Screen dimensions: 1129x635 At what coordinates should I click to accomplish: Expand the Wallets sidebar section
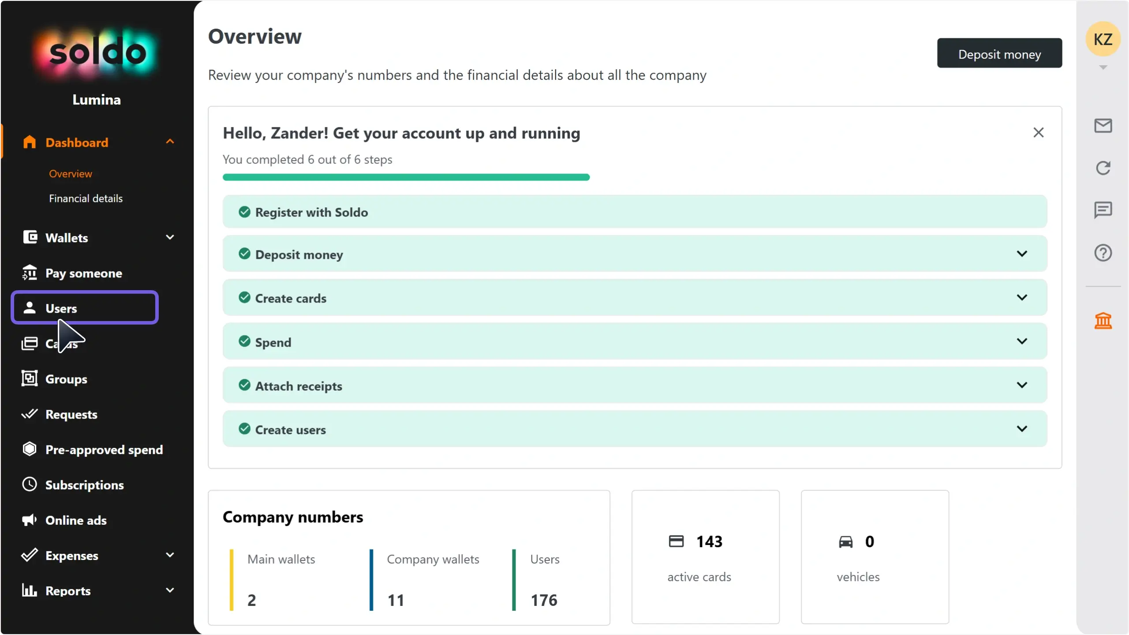[170, 238]
